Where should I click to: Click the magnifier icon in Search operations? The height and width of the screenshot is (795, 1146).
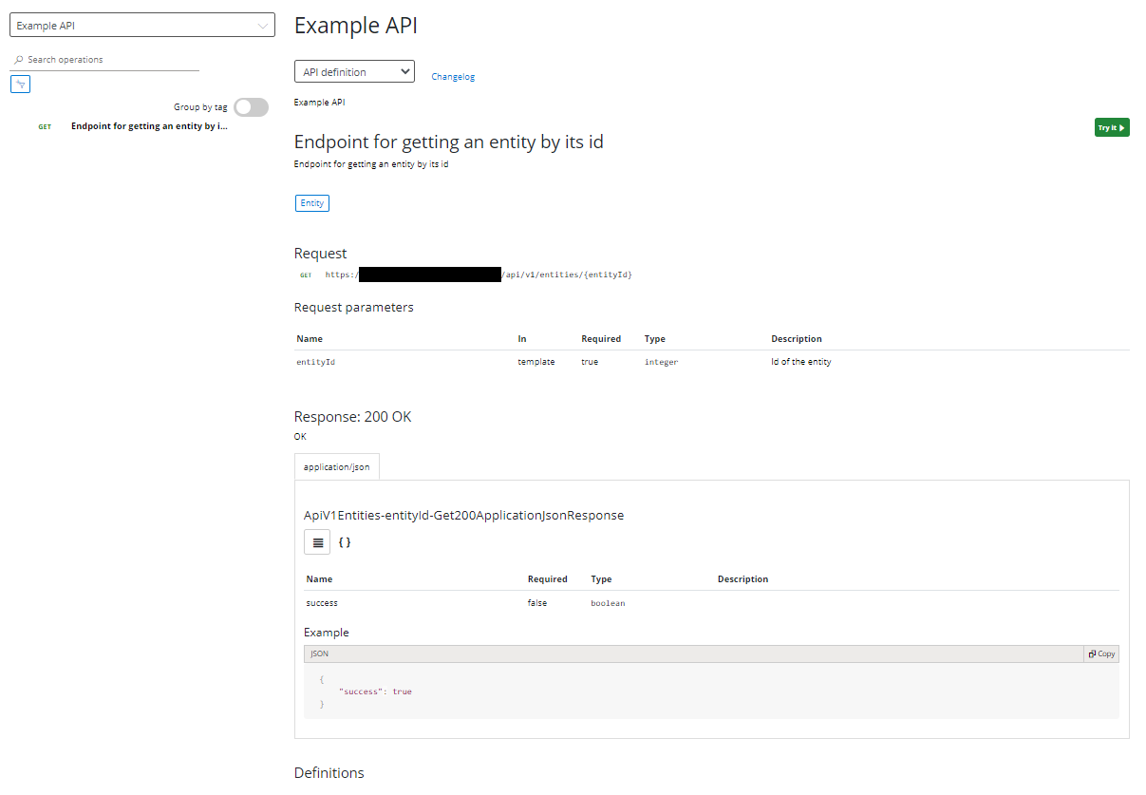tap(18, 59)
